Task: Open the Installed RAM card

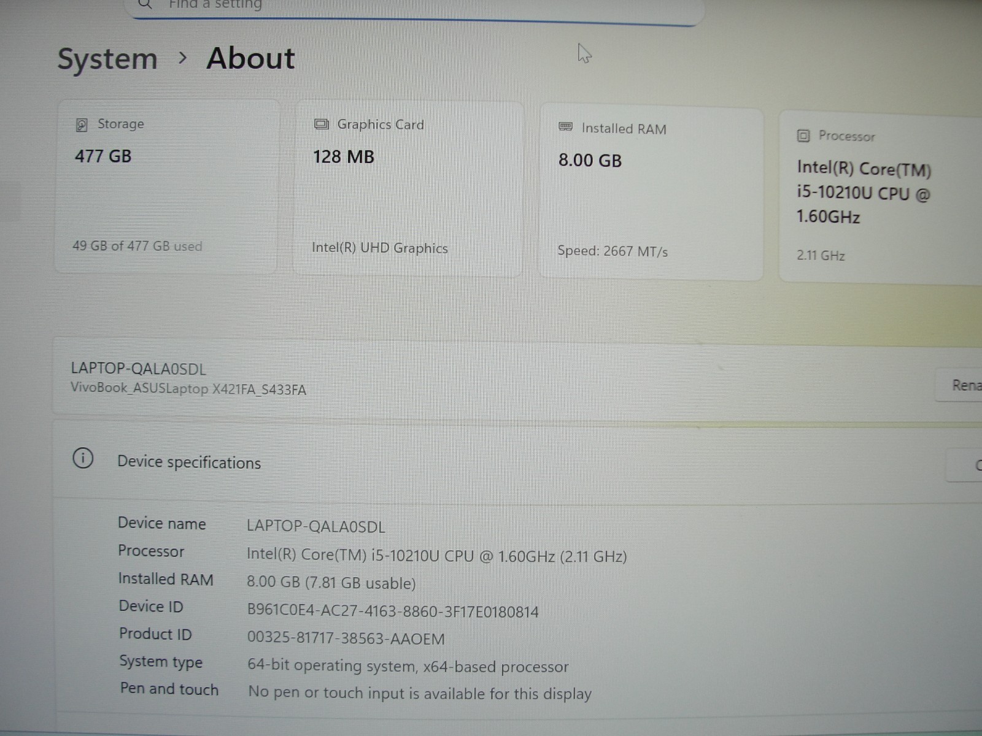Action: pyautogui.click(x=651, y=193)
